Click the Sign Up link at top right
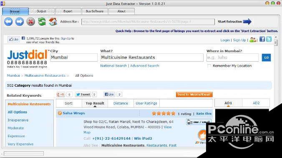Image resolution: width=282 pixels, height=158 pixels. click(x=239, y=40)
